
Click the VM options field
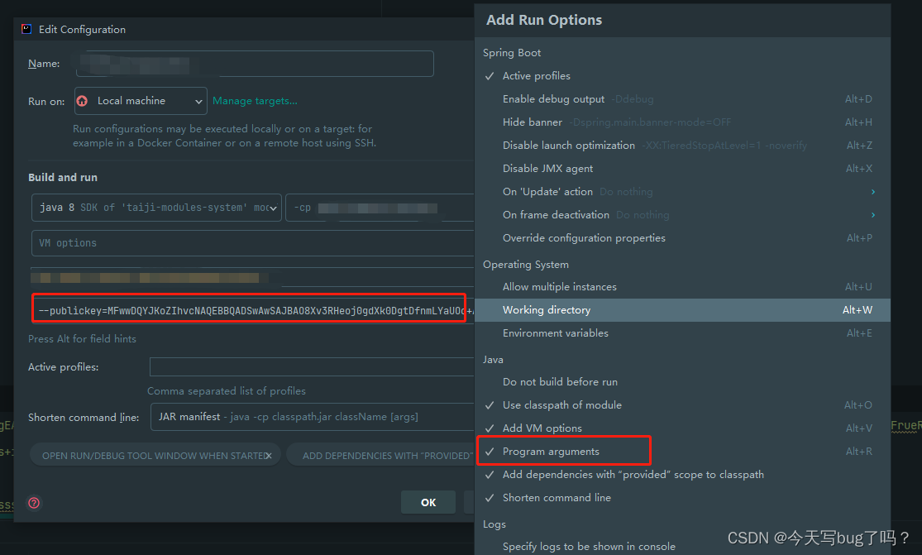coord(253,243)
